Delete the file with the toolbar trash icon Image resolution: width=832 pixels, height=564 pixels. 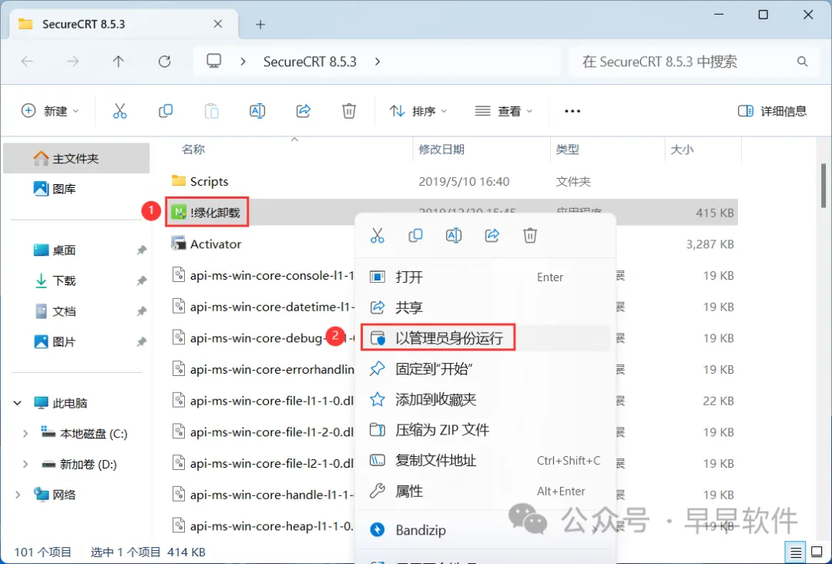click(349, 111)
